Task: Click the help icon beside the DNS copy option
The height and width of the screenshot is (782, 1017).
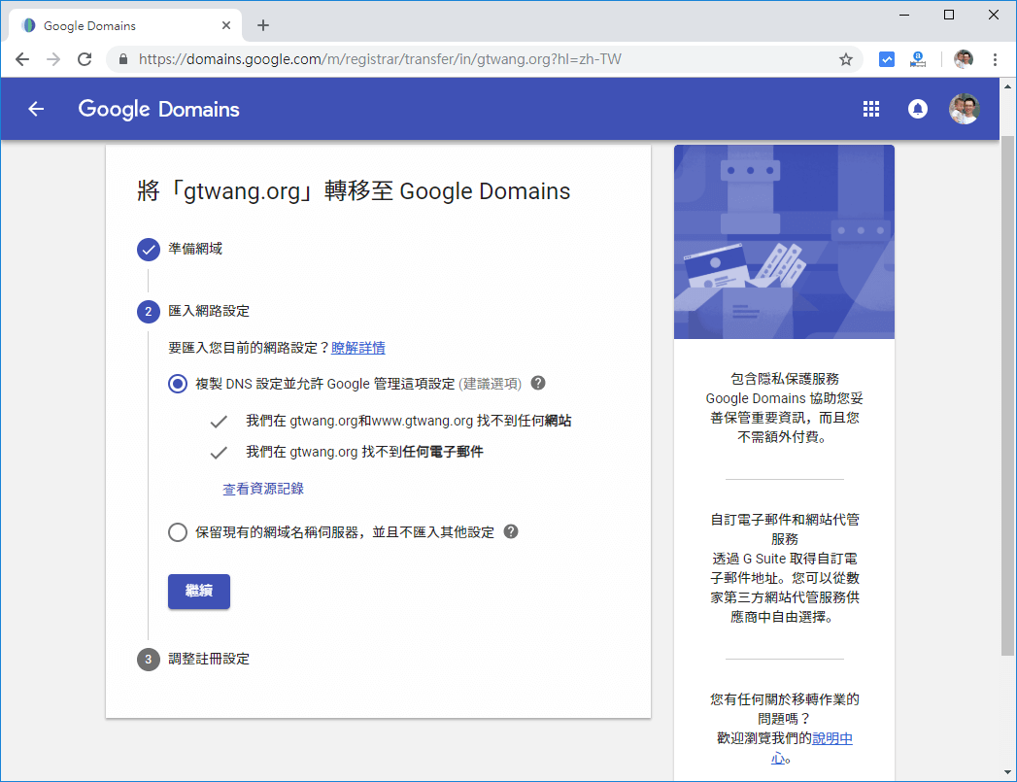Action: tap(537, 383)
